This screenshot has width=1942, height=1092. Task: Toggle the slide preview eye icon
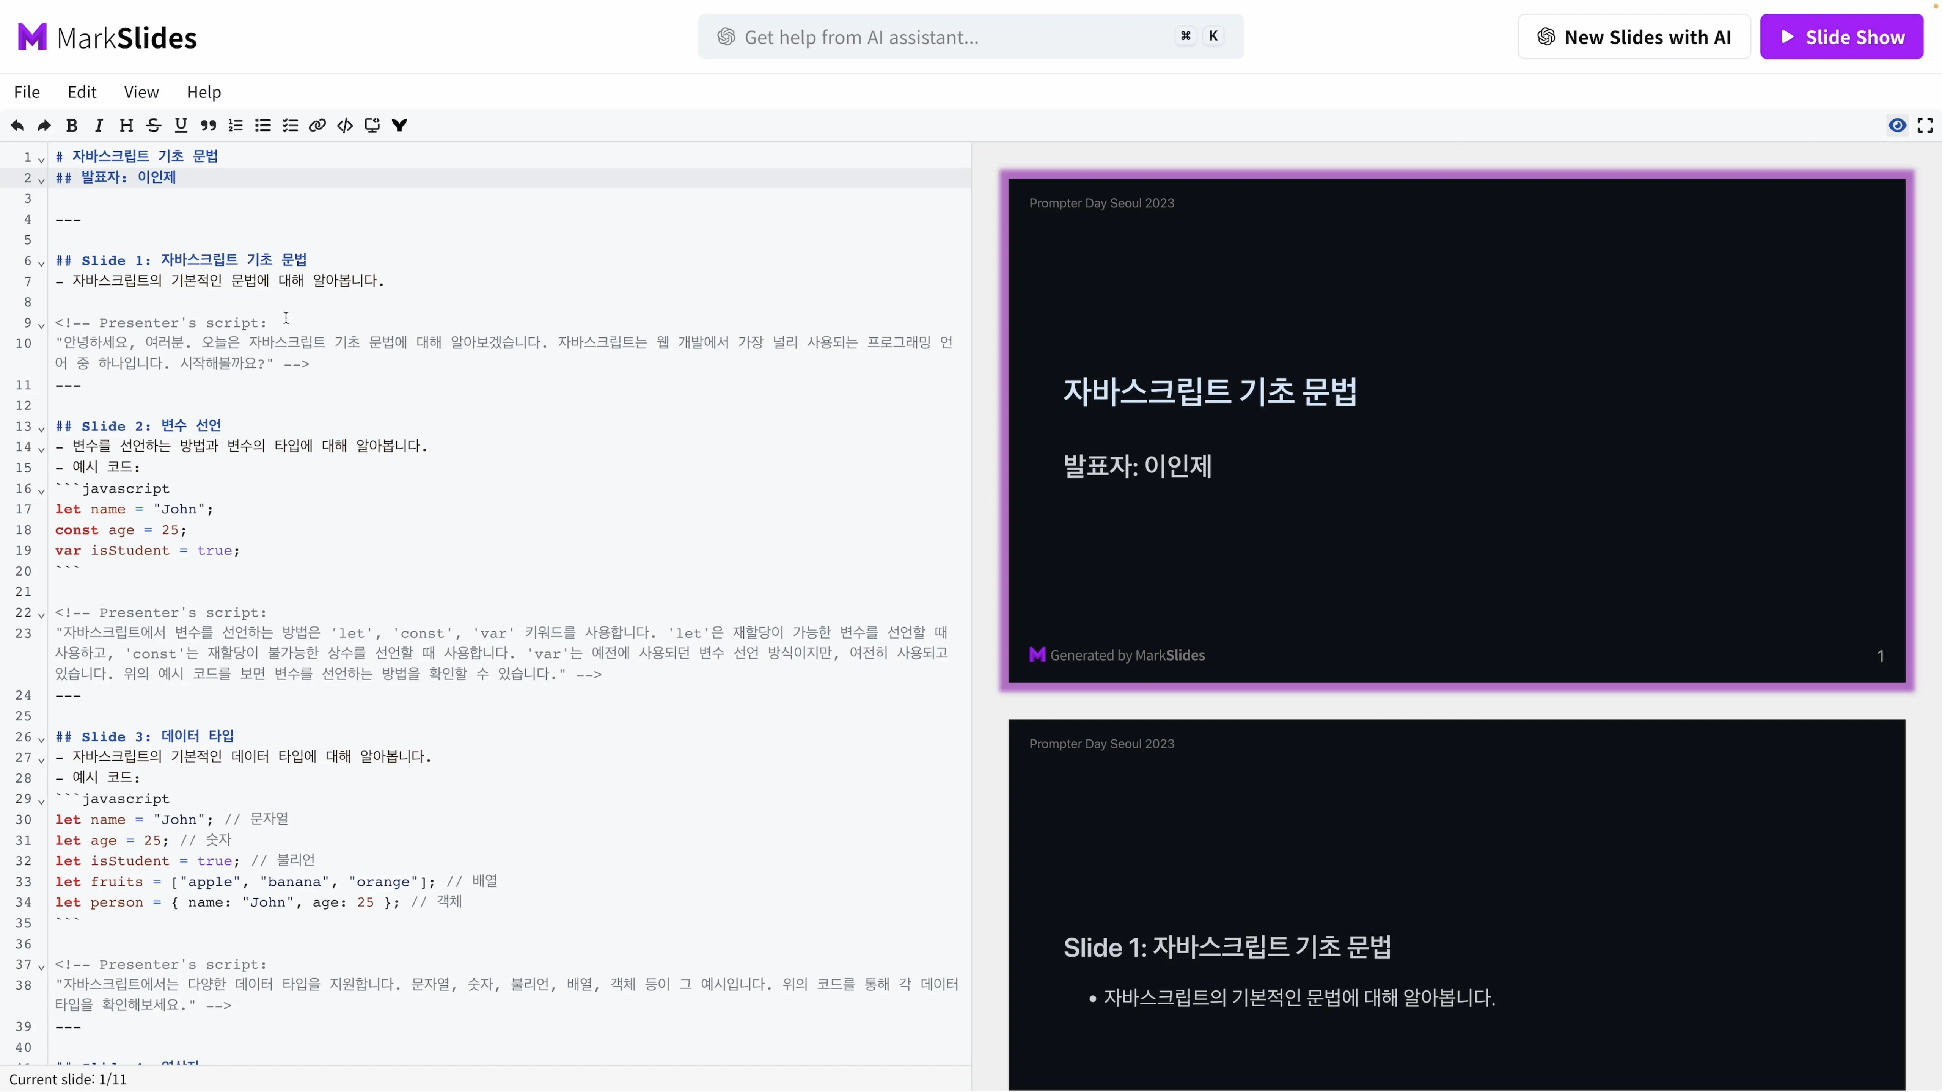tap(1898, 125)
